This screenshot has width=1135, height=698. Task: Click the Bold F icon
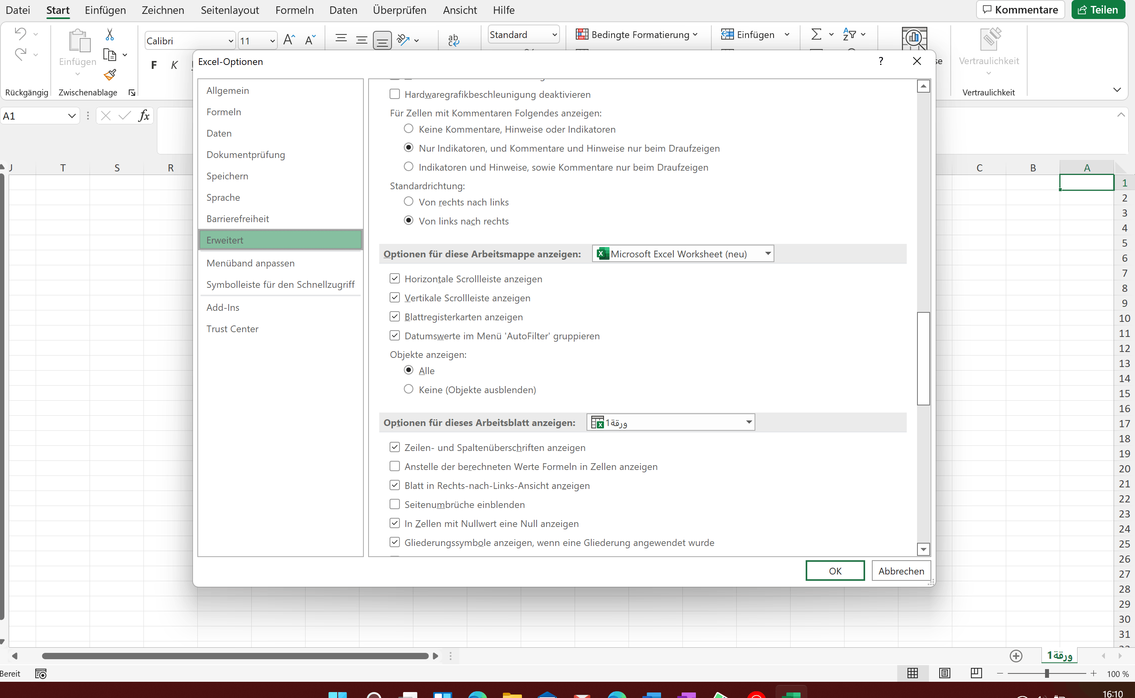tap(154, 65)
